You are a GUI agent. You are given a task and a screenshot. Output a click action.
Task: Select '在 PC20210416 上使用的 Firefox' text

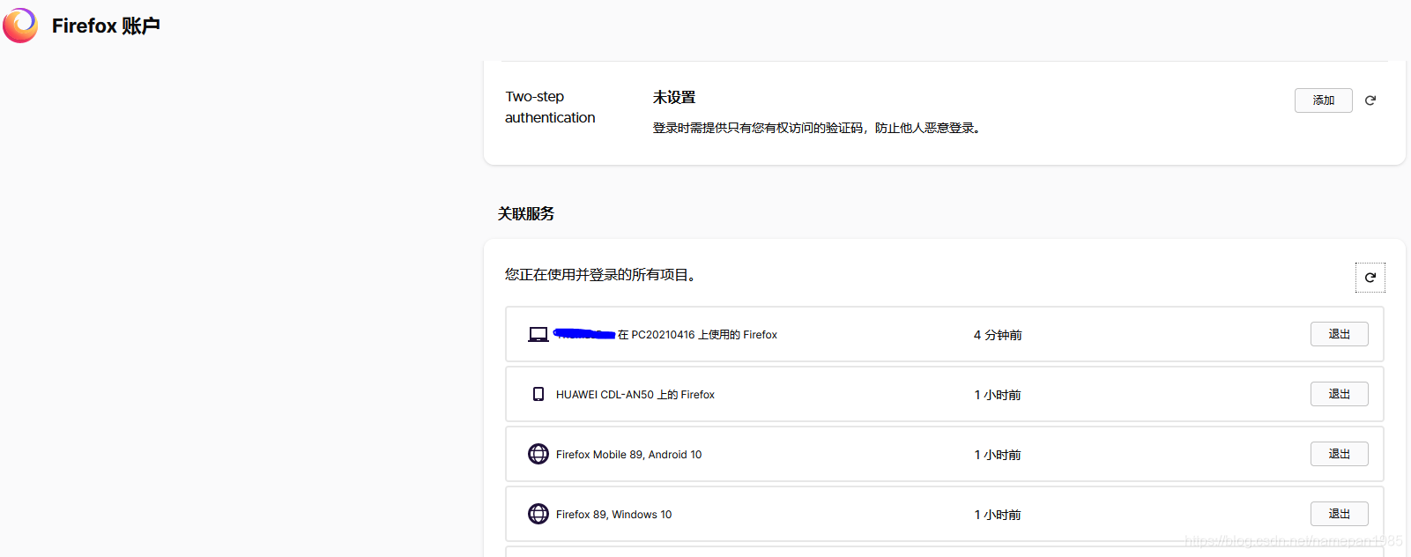[x=697, y=335]
